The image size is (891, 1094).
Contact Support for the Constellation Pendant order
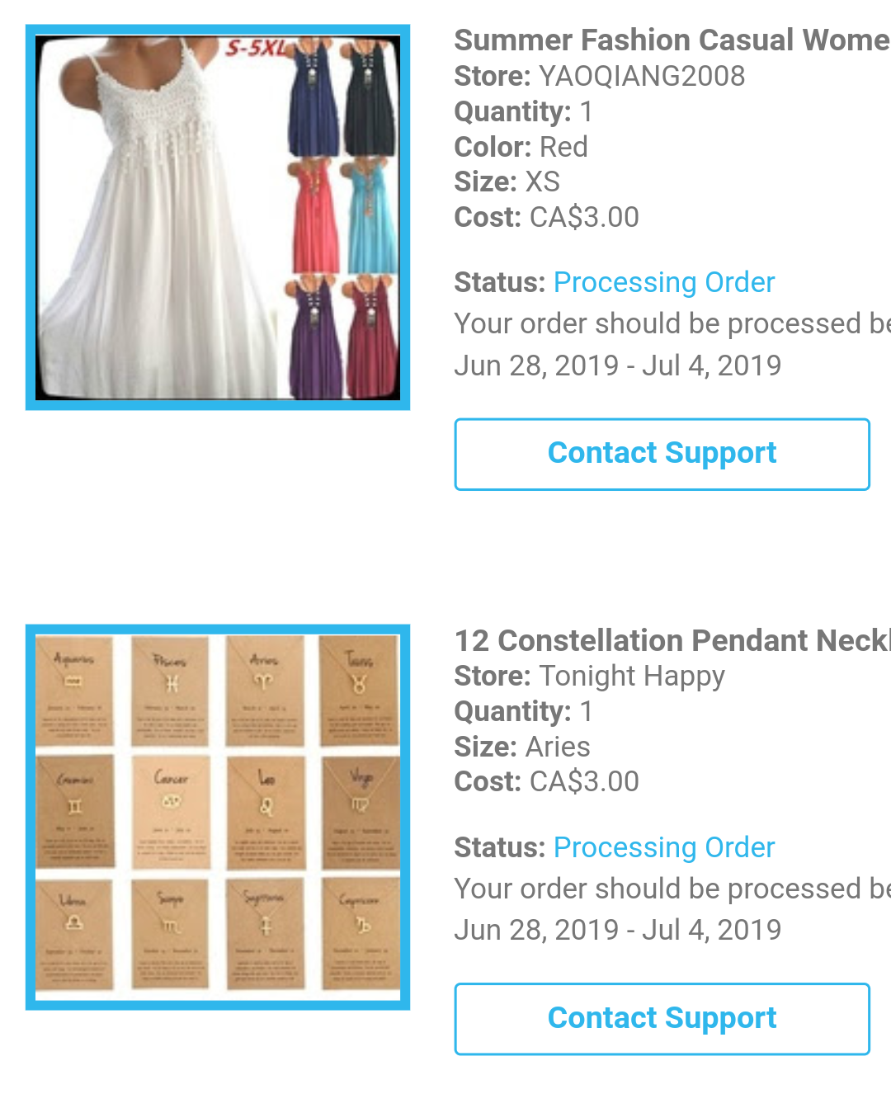[x=662, y=1019]
